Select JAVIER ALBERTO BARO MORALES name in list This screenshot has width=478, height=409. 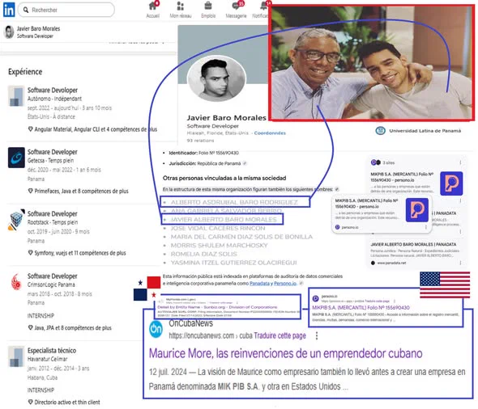tap(224, 220)
